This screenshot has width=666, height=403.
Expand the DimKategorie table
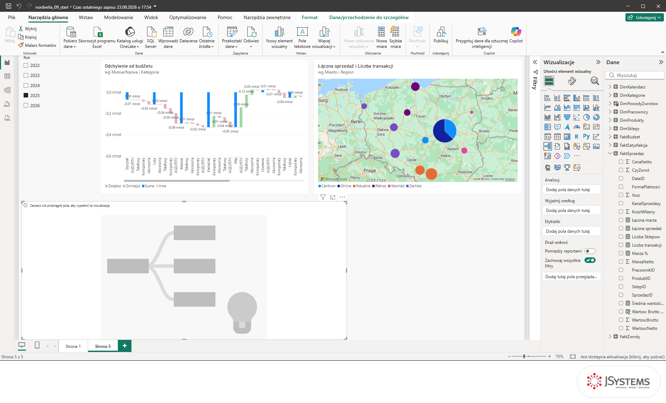(x=610, y=95)
